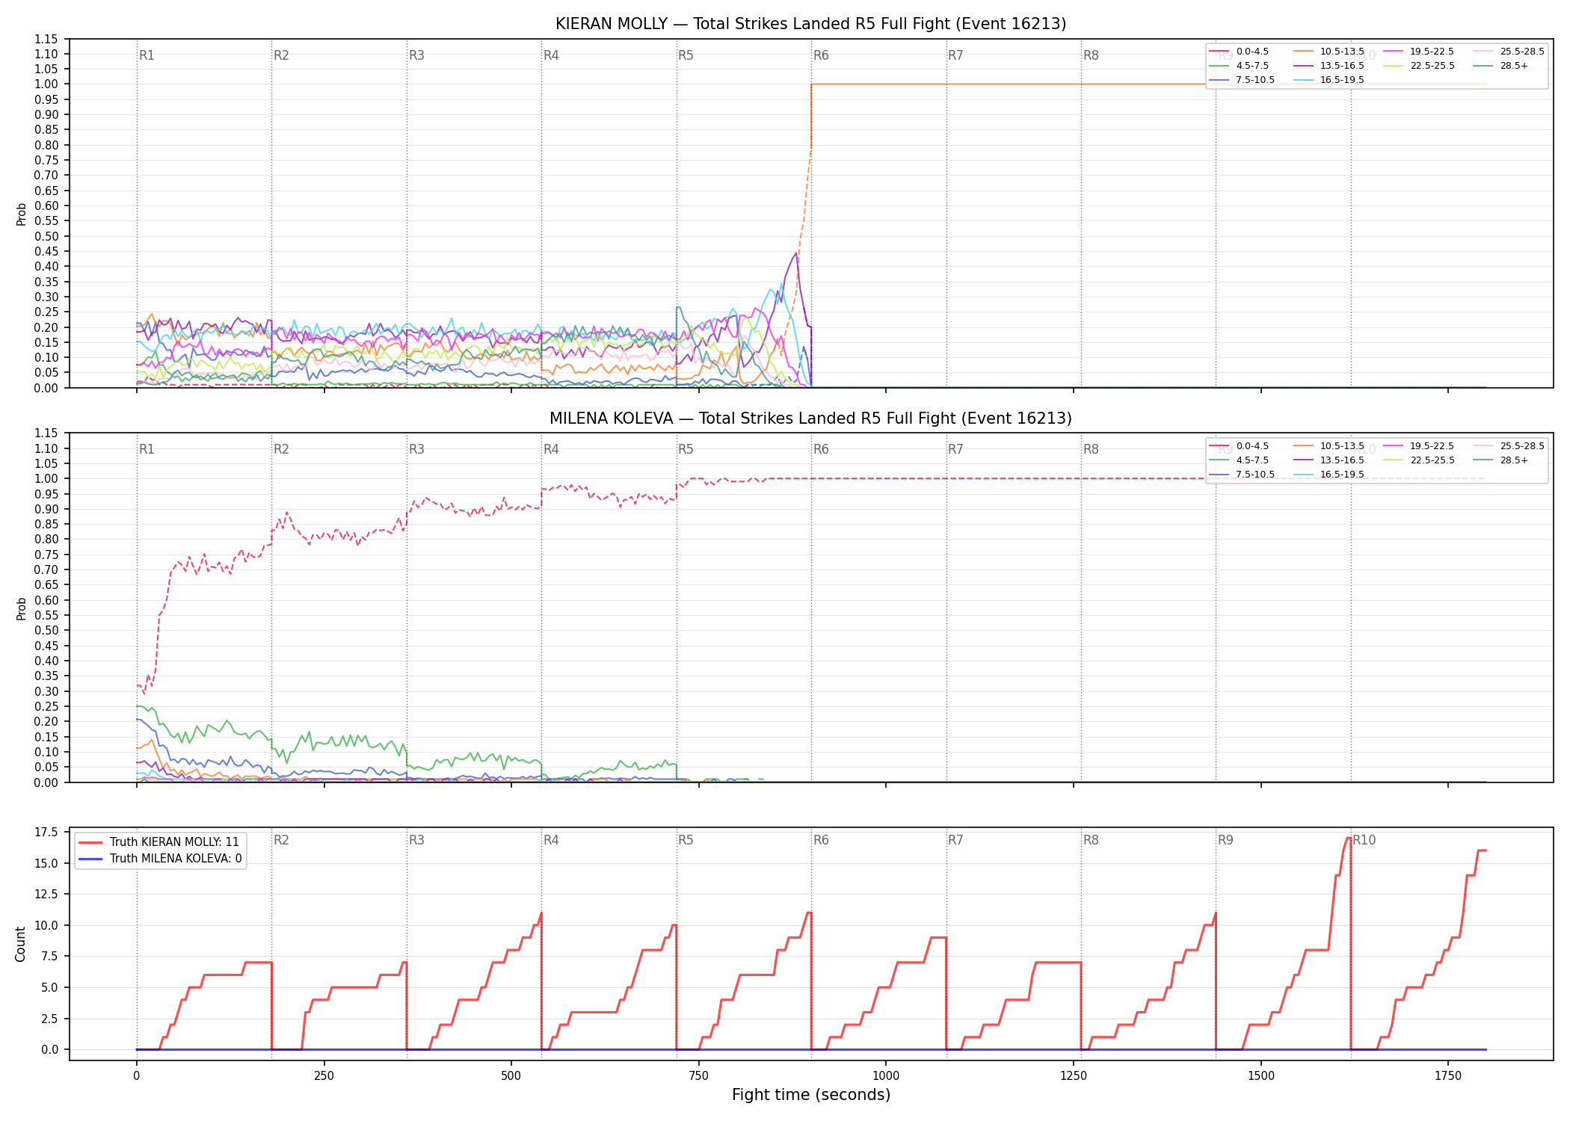Click the '2.5' tick on Count axis
Screen dimensions: 1570x1121
click(49, 1019)
